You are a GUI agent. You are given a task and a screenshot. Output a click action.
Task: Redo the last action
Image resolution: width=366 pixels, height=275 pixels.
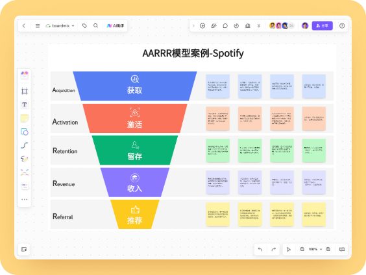[x=274, y=249]
